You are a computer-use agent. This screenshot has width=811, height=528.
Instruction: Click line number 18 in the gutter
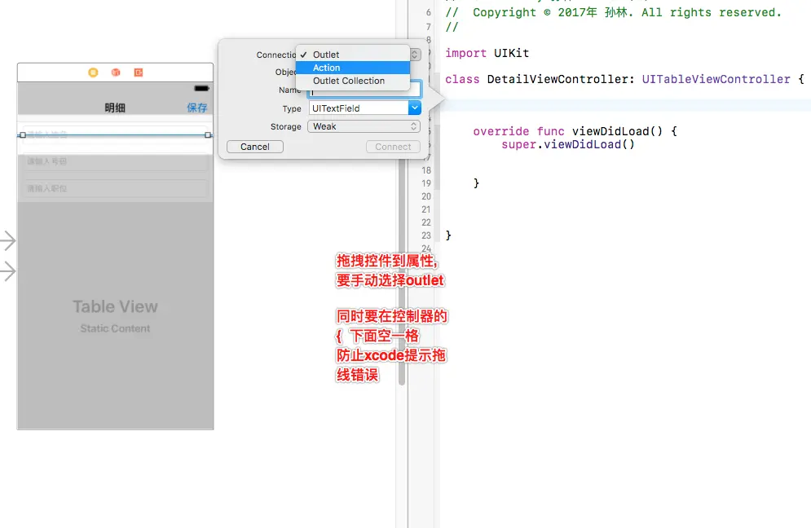(x=426, y=170)
